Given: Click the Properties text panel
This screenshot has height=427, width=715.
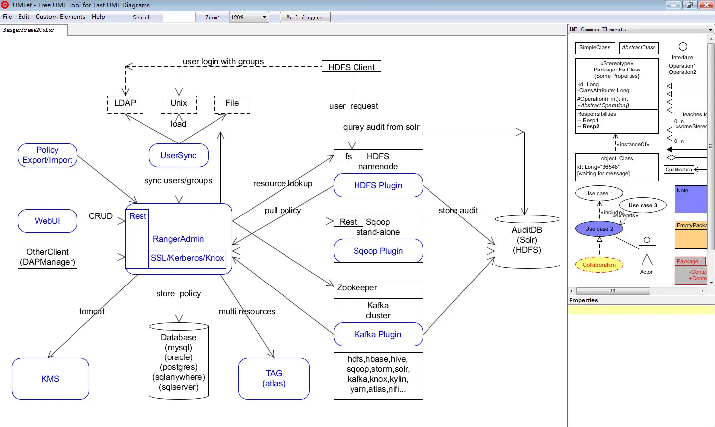Looking at the screenshot, I should 641,366.
